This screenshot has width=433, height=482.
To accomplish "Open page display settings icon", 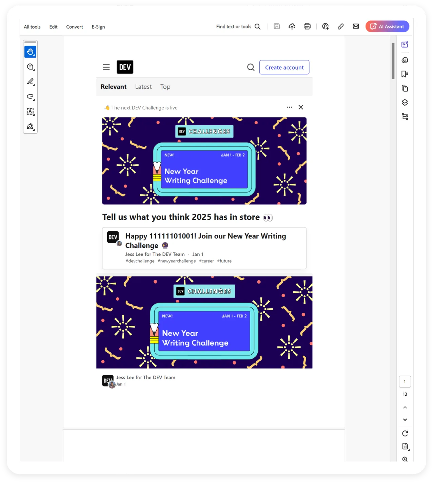I will pos(405,446).
